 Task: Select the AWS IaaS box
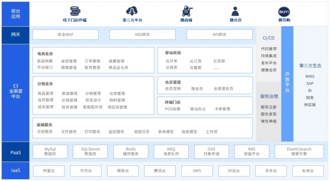tap(197, 171)
